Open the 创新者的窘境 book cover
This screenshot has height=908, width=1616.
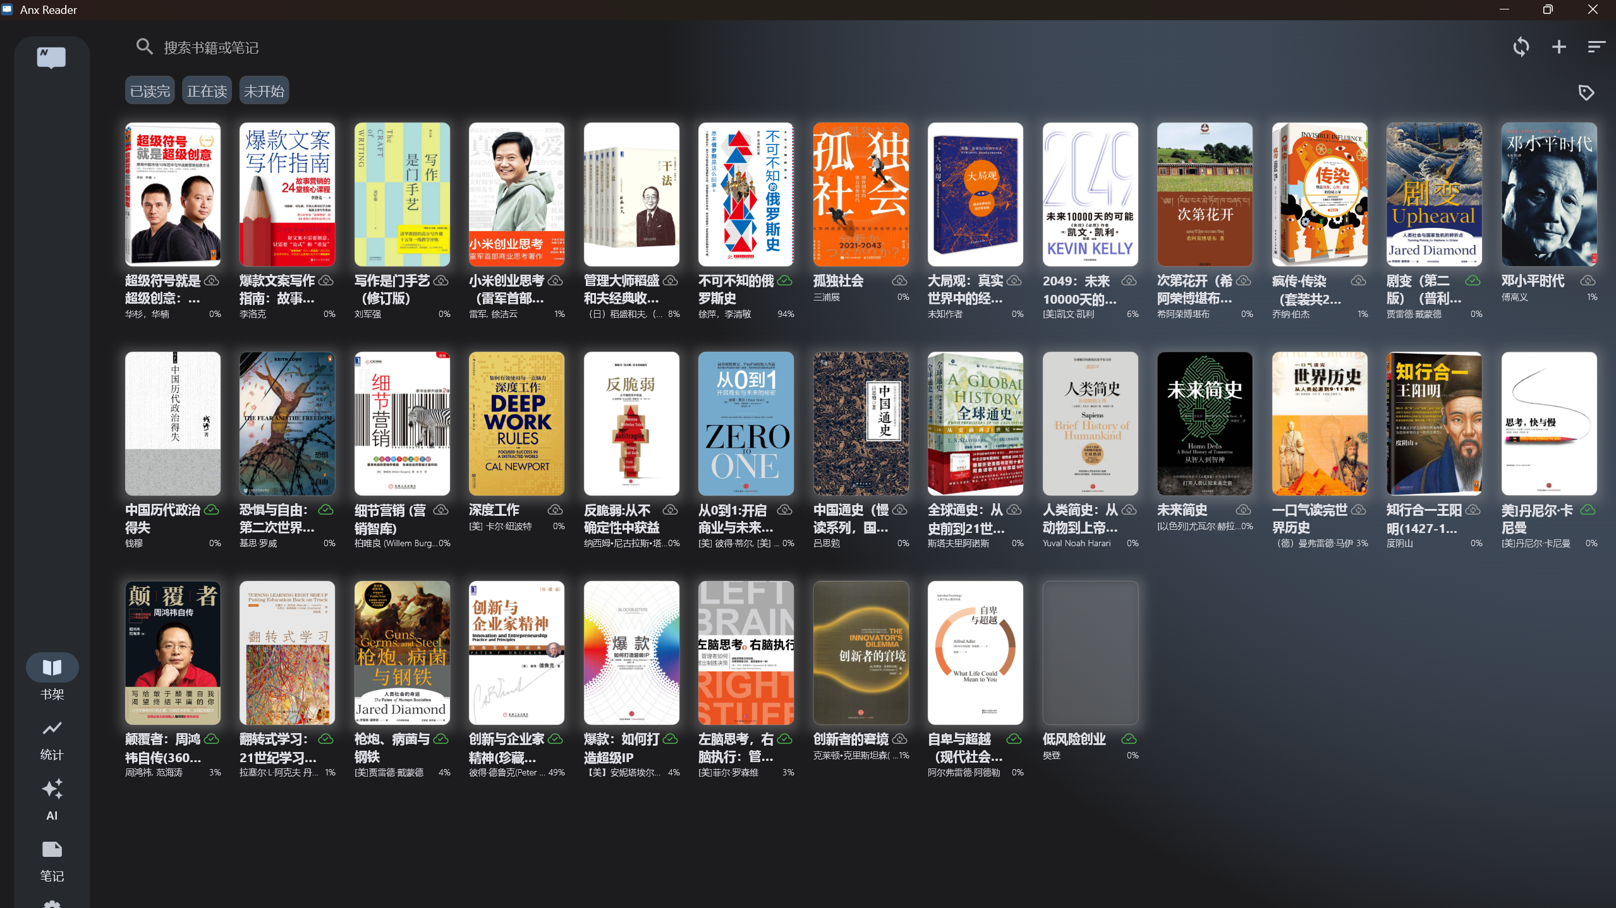coord(861,653)
